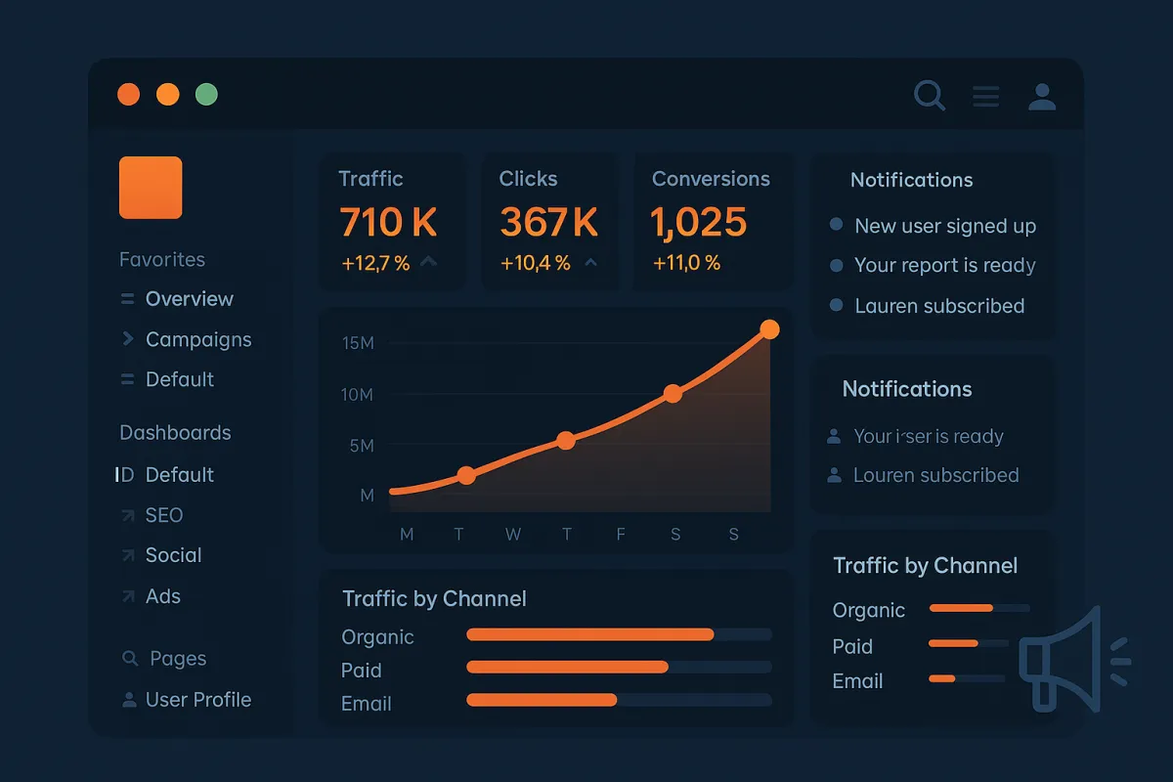The height and width of the screenshot is (782, 1173).
Task: Go to Pages in sidebar
Action: coord(178,659)
